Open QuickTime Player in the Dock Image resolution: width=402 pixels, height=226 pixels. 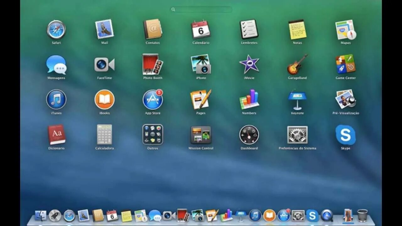point(327,216)
